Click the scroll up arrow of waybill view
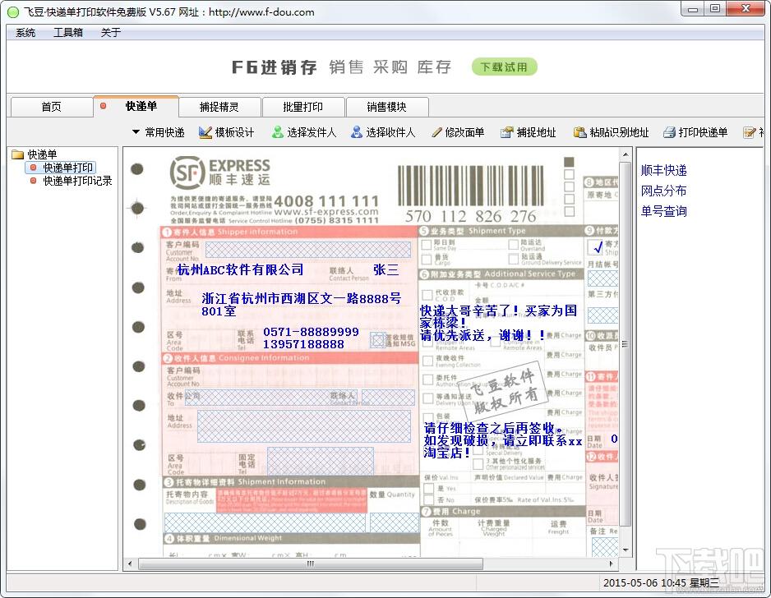Viewport: 771px width, 598px height. point(625,154)
